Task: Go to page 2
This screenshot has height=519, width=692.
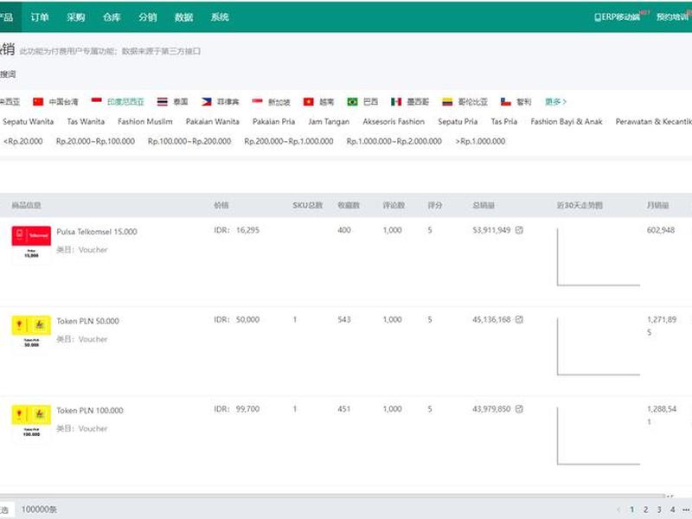Action: tap(645, 509)
